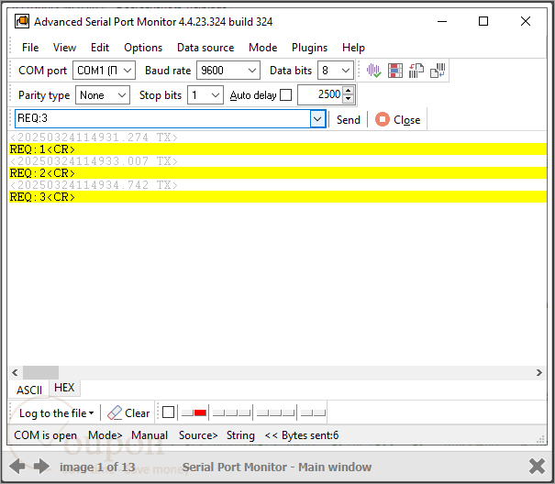Open the Baud rate dropdown showing 9600

click(228, 70)
